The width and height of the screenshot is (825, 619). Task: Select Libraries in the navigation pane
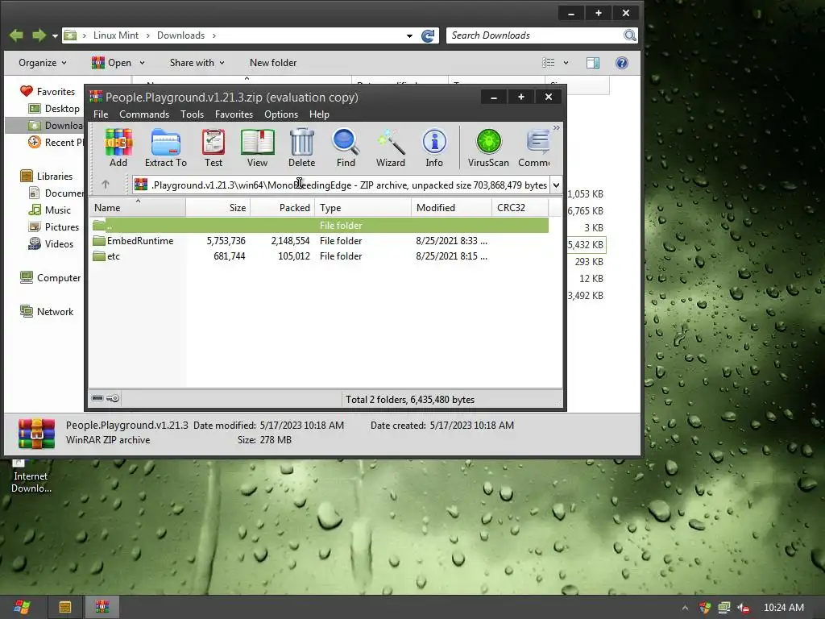(46, 176)
